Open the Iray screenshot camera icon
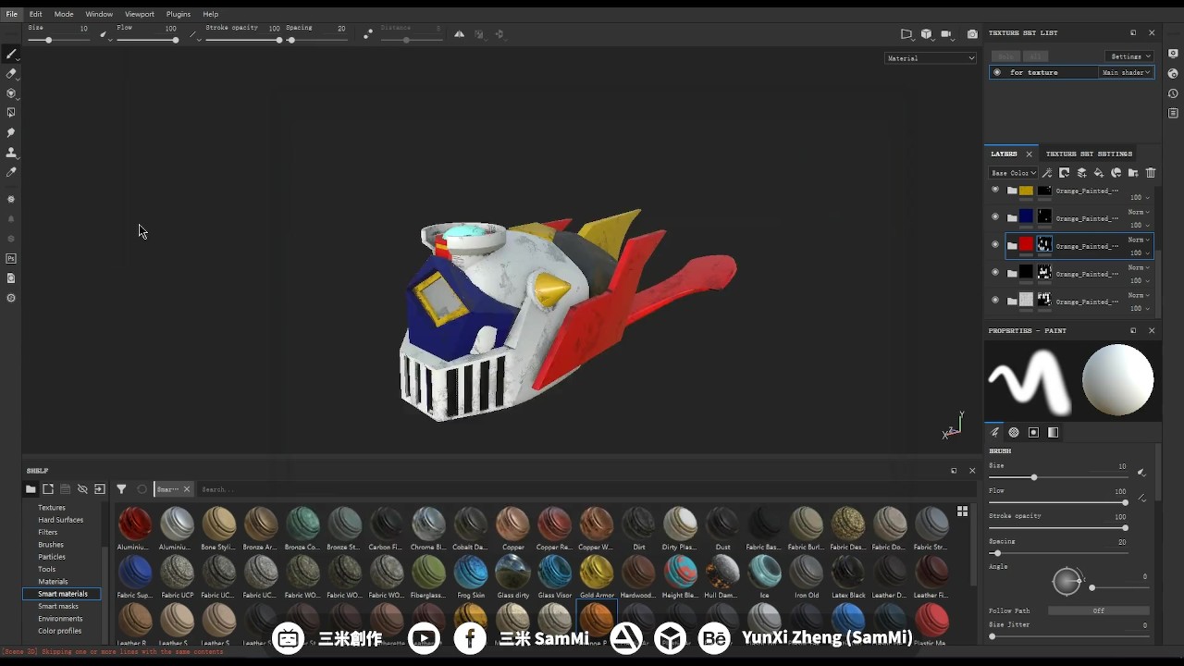 [972, 34]
